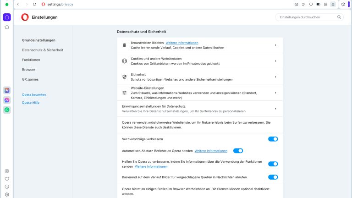
Task: Toggle Helfen Sie Opera zu verbessern switch
Action: [x=273, y=164]
